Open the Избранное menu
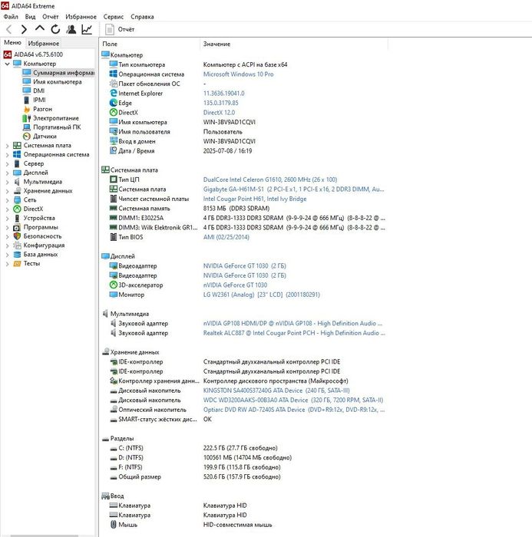 pyautogui.click(x=81, y=16)
